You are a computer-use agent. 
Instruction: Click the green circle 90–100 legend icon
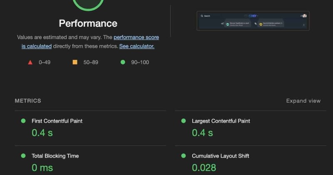pos(123,62)
